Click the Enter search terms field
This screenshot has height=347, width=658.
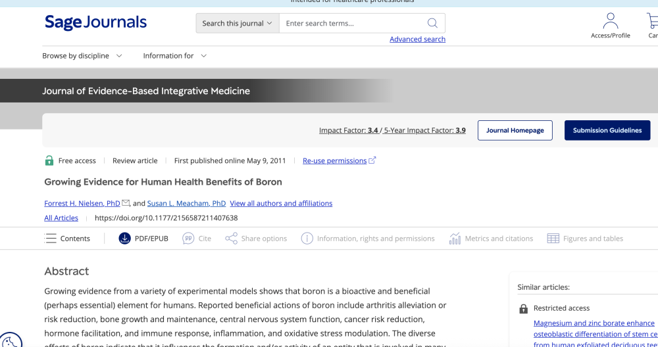click(353, 23)
